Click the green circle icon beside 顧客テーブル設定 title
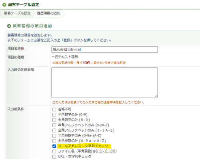The height and width of the screenshot is (159, 200). pos(4,5)
